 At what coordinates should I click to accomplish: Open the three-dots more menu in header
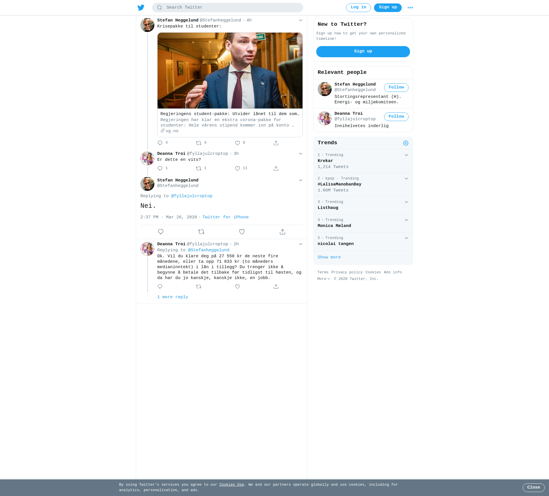410,8
